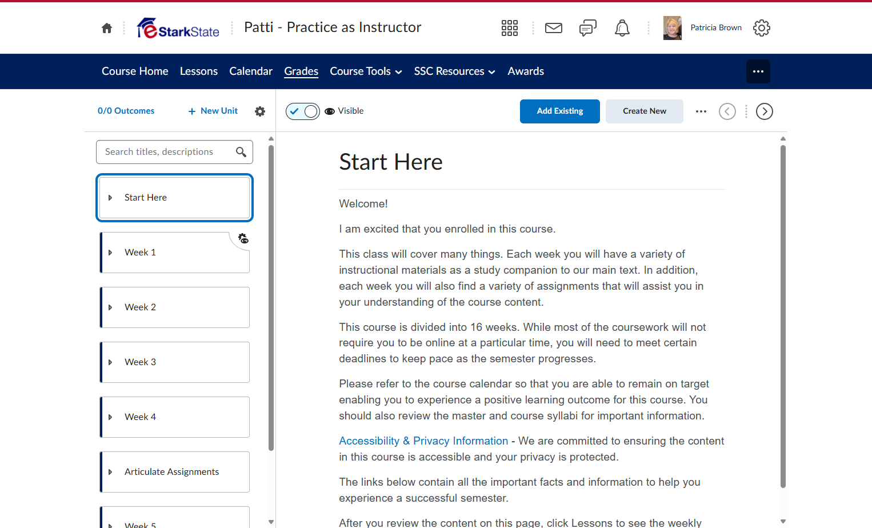
Task: Click the Stark State logo
Action: [178, 28]
